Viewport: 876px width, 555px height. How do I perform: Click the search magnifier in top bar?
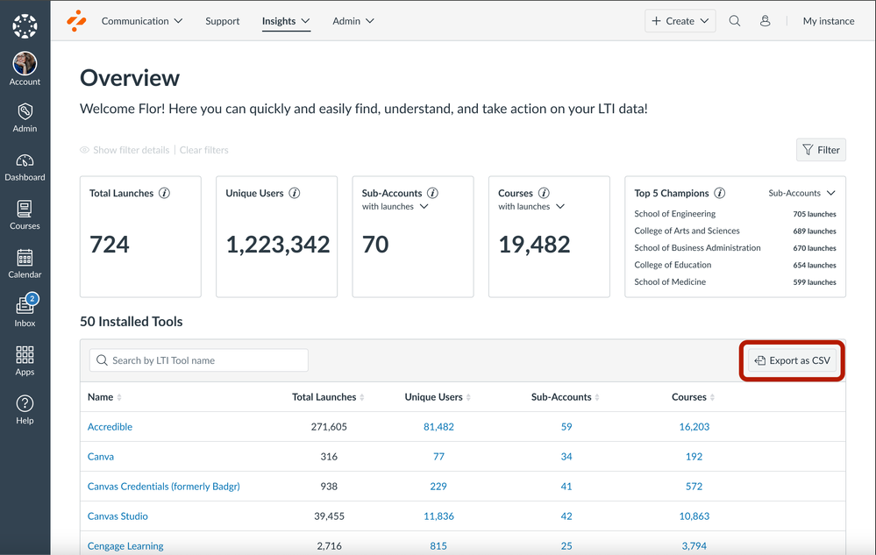click(x=735, y=21)
